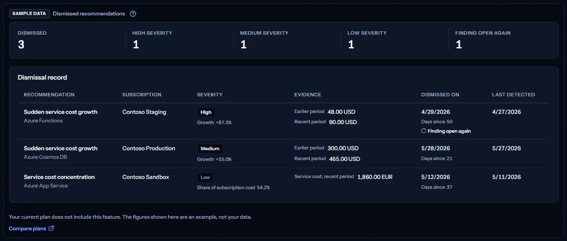Click the 48.00 USD earlier period value

pos(342,112)
